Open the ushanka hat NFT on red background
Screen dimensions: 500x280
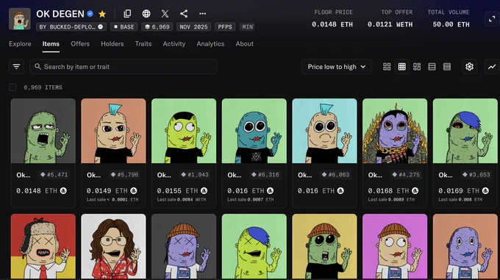click(43, 246)
